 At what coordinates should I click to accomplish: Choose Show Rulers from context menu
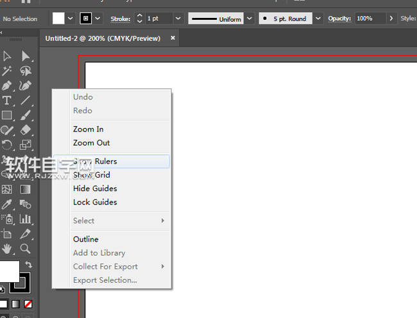coord(95,162)
